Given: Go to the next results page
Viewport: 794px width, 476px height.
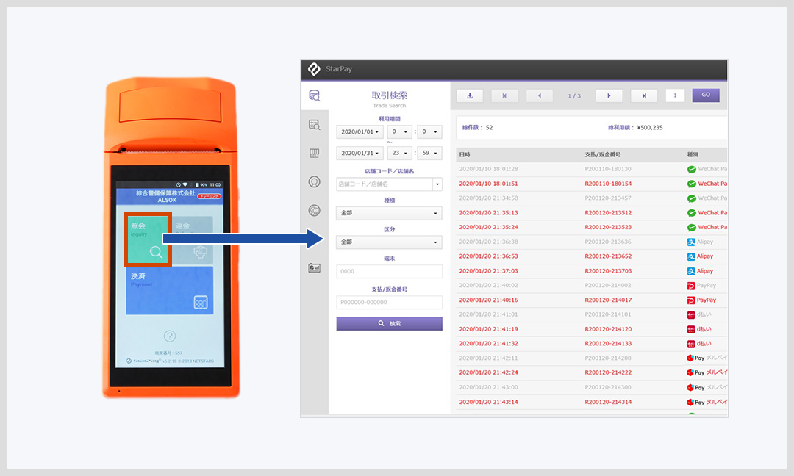Looking at the screenshot, I should click(x=609, y=95).
